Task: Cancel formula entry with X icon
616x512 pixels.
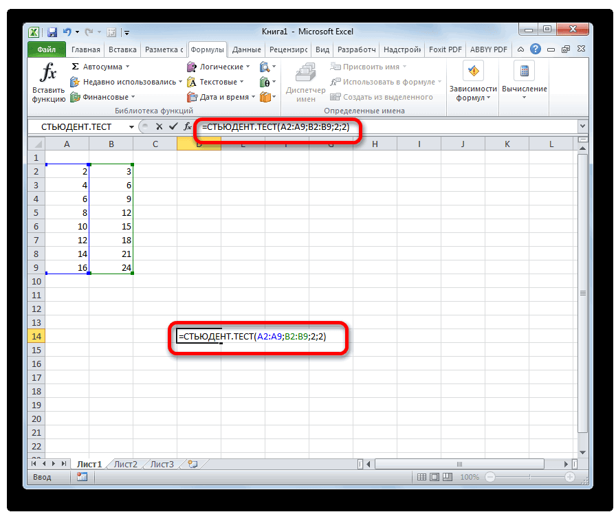Action: pyautogui.click(x=159, y=126)
